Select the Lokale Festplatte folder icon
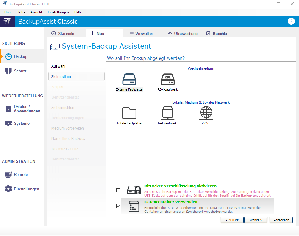Image resolution: width=299 pixels, height=236 pixels. (x=129, y=113)
